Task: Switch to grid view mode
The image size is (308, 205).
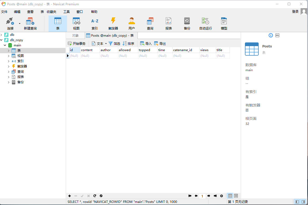Action: (x=230, y=196)
